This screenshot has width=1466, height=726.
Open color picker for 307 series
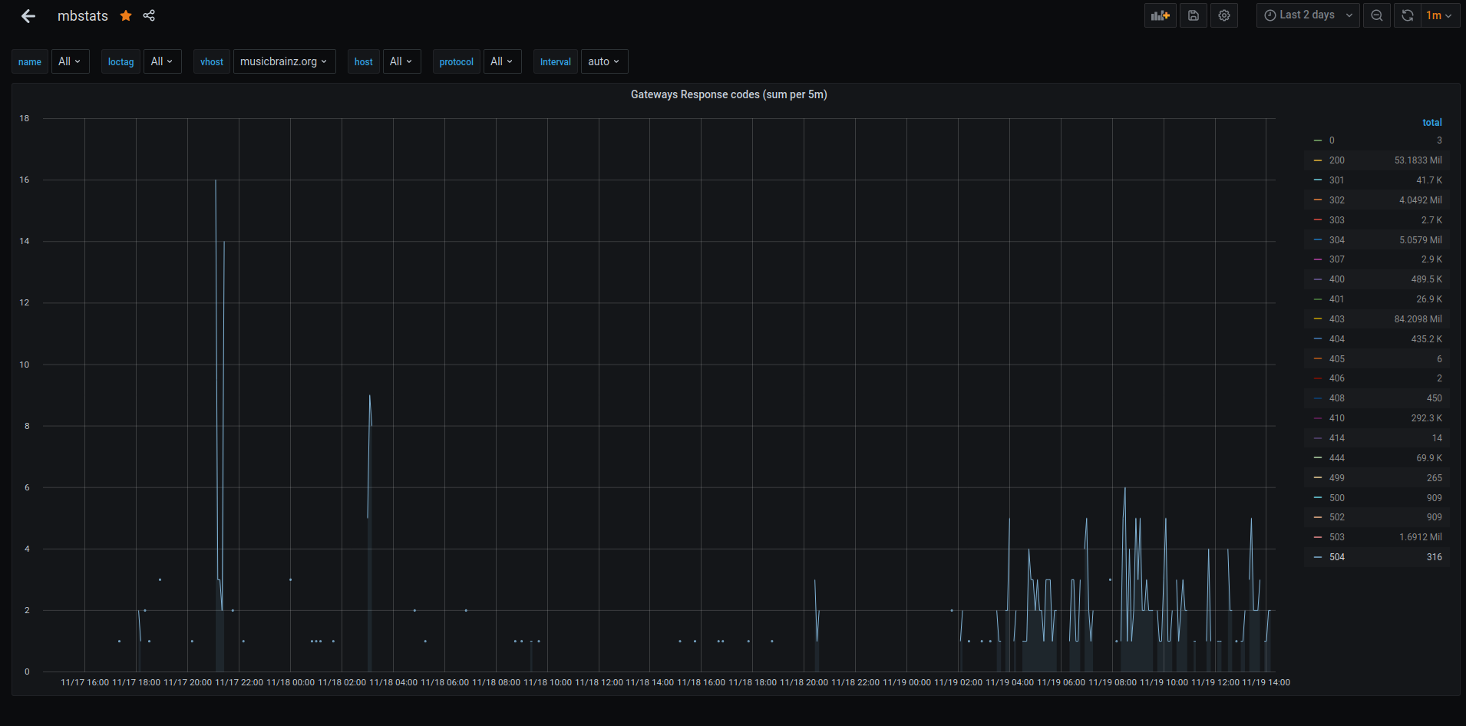[x=1318, y=259]
